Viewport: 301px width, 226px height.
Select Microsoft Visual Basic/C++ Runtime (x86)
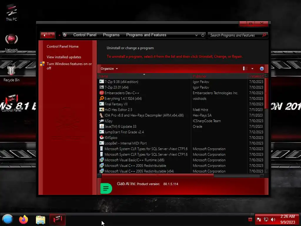pyautogui.click(x=134, y=160)
